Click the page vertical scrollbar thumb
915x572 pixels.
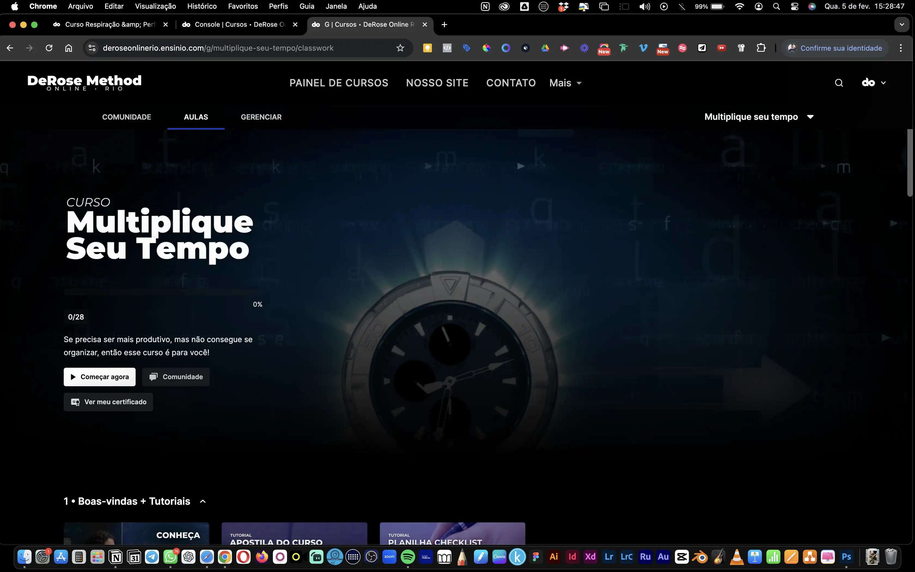point(910,163)
